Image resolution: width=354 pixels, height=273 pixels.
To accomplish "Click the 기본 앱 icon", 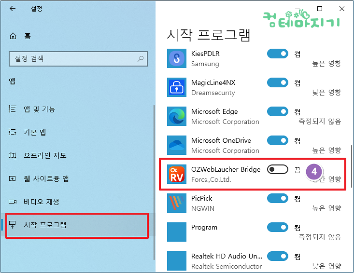I will [x=12, y=132].
